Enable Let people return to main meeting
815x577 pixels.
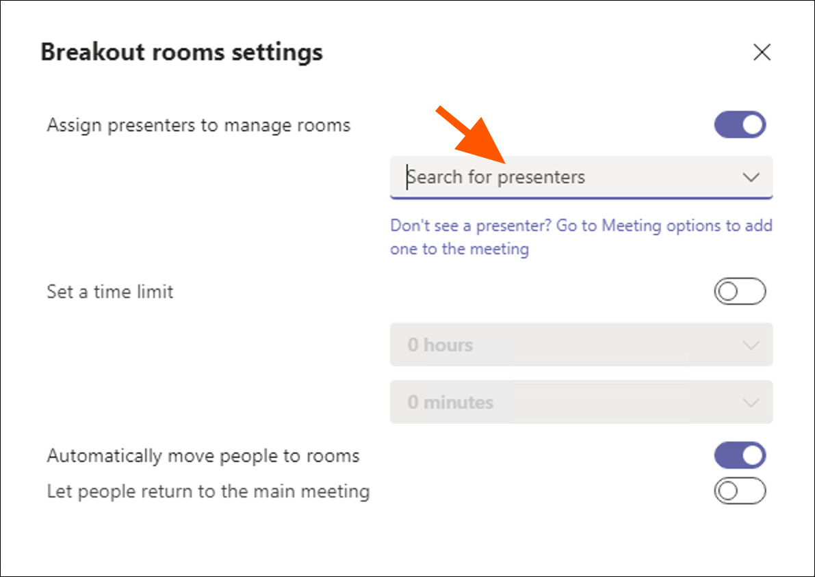pyautogui.click(x=740, y=491)
